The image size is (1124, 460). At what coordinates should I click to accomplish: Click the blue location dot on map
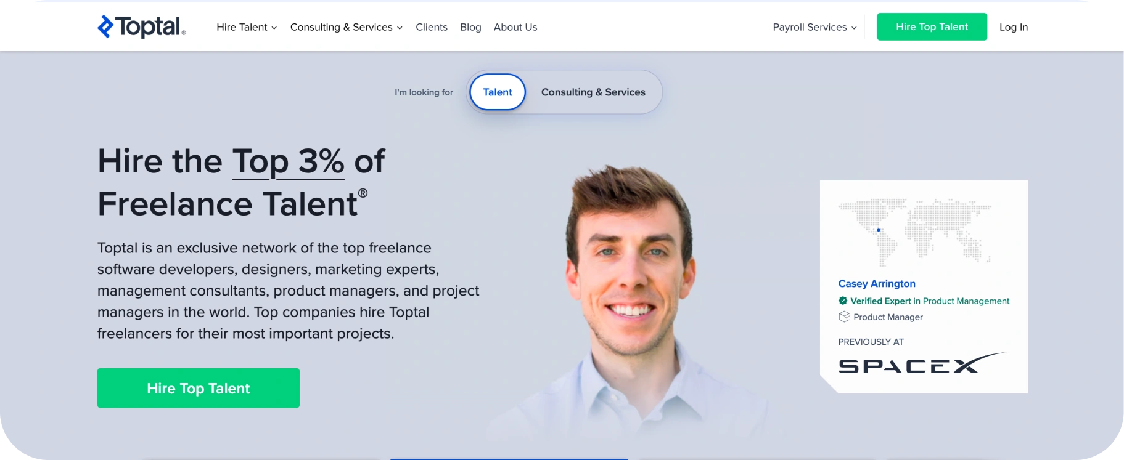coord(879,230)
